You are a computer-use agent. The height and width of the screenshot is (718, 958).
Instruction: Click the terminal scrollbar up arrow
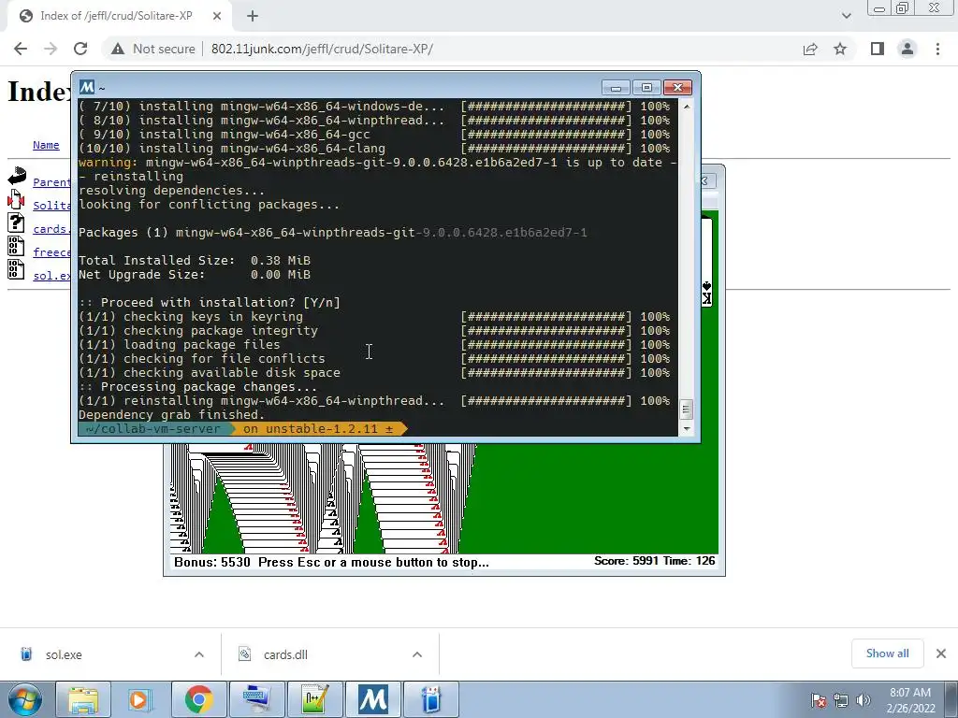pyautogui.click(x=686, y=107)
